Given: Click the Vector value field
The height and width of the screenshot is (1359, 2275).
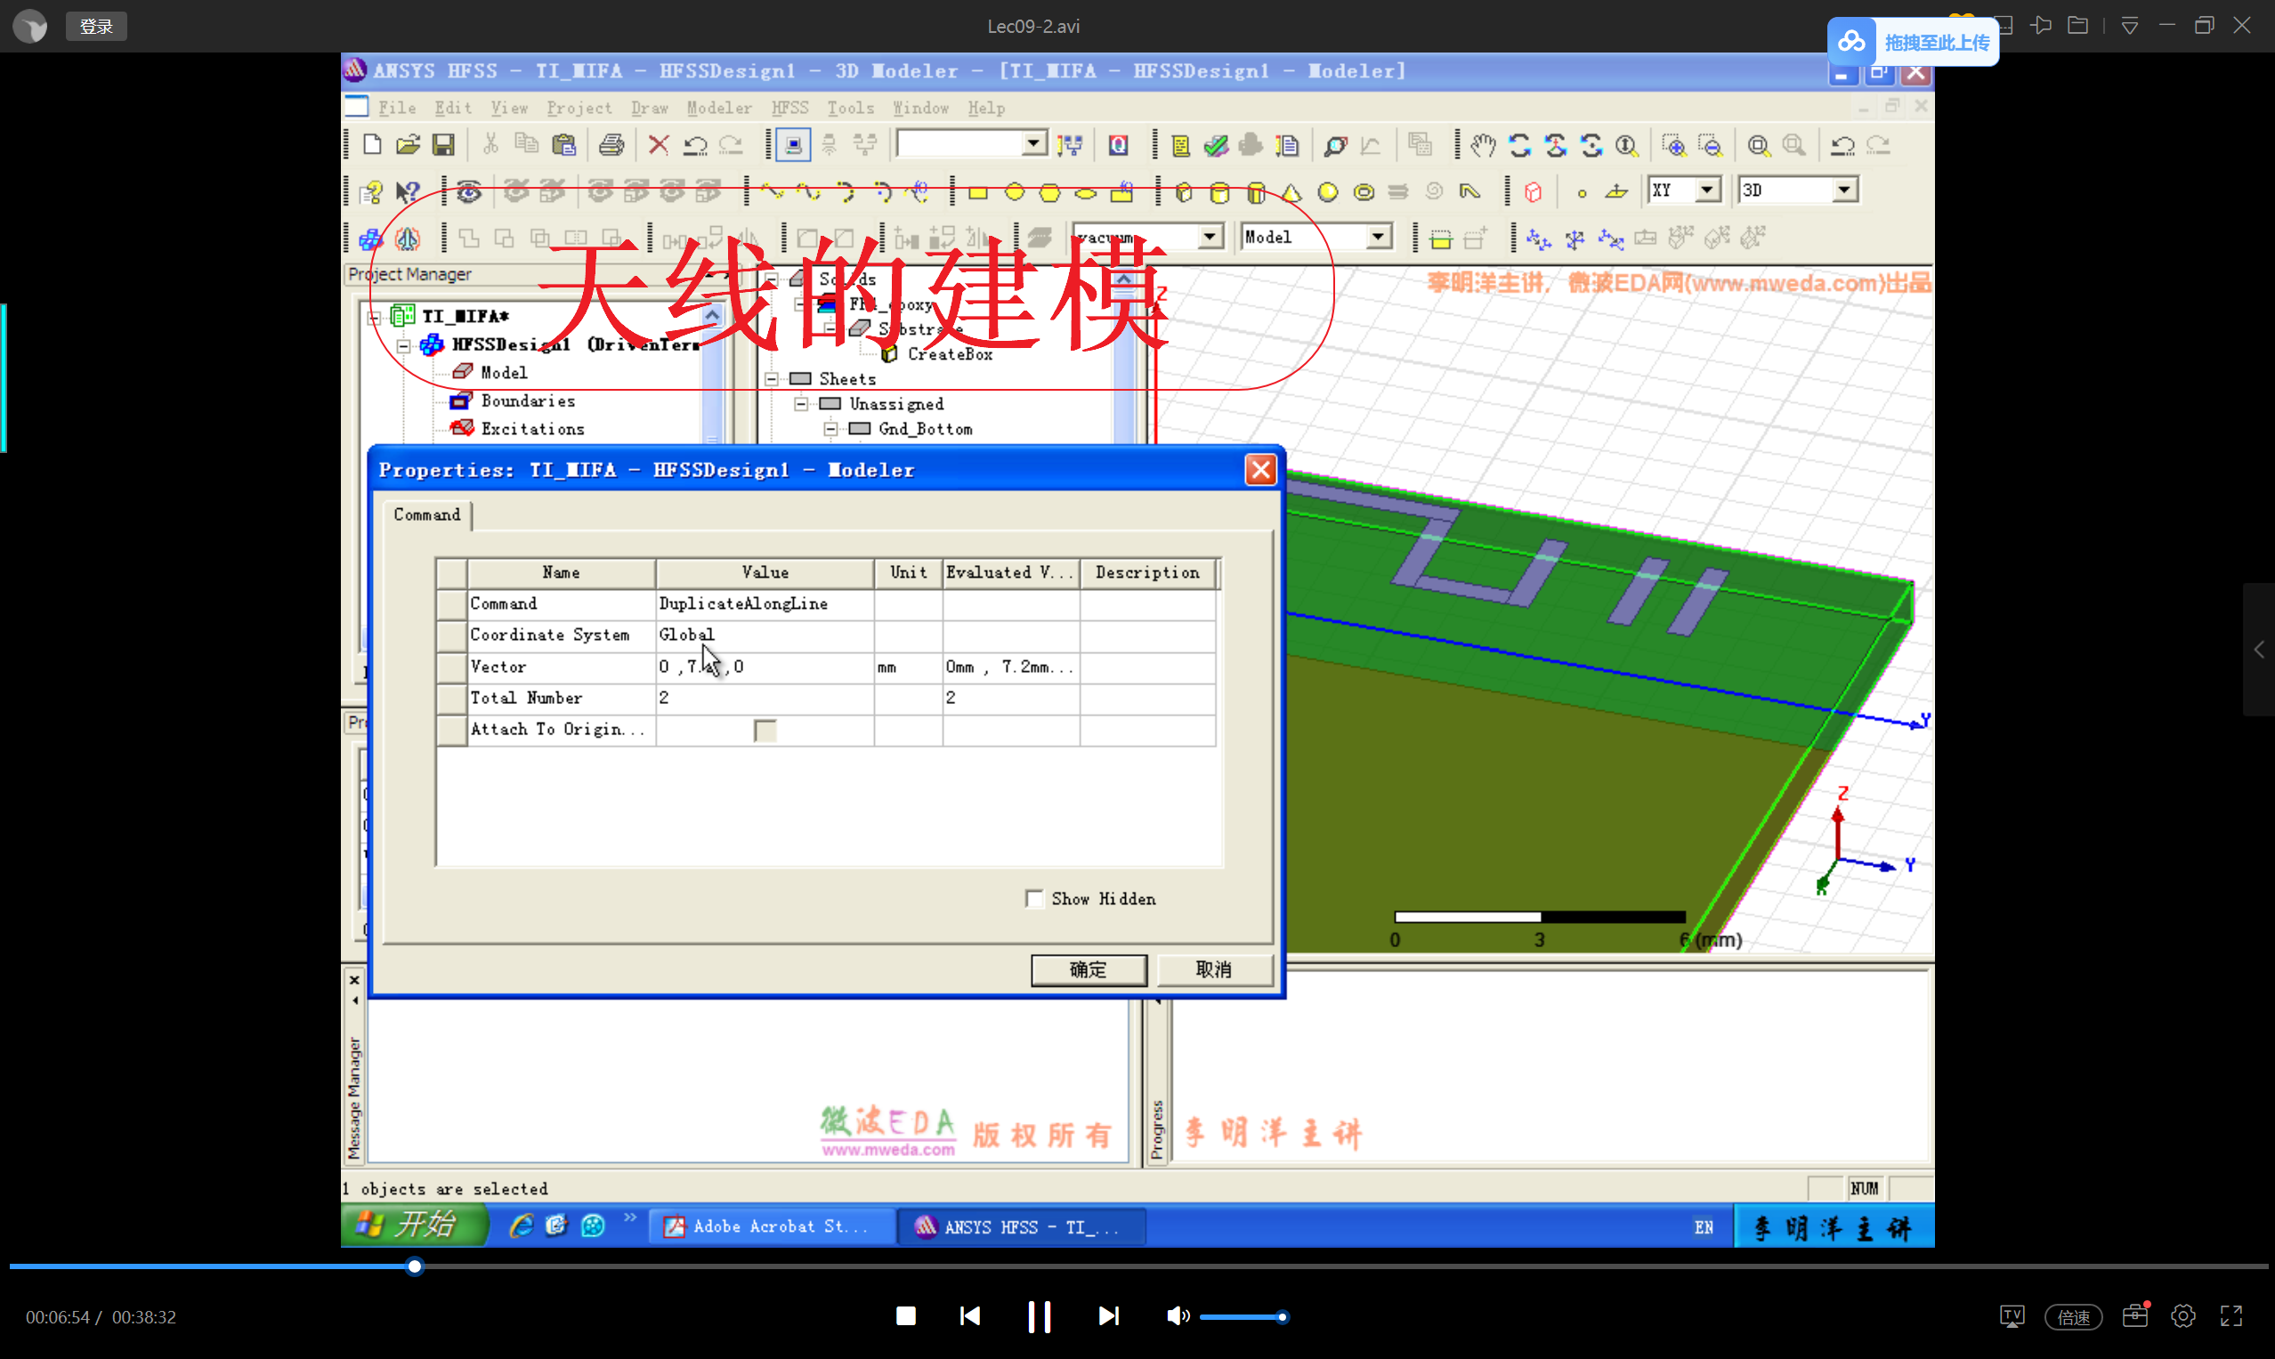Looking at the screenshot, I should (764, 667).
